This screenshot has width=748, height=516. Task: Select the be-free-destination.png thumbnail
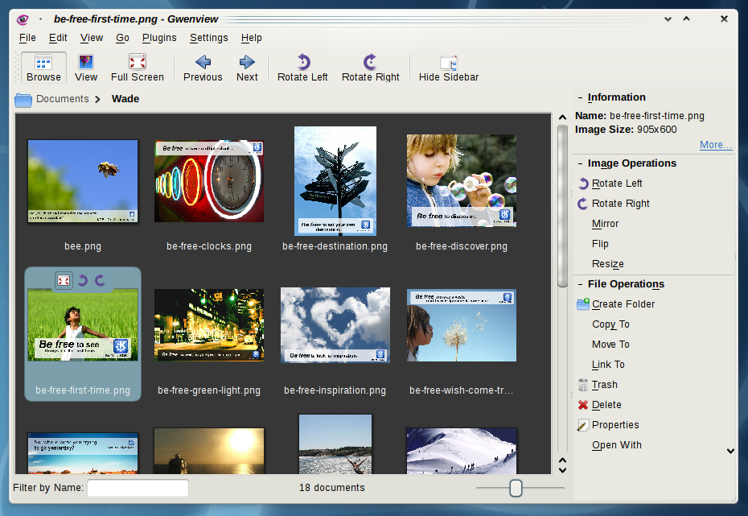335,181
